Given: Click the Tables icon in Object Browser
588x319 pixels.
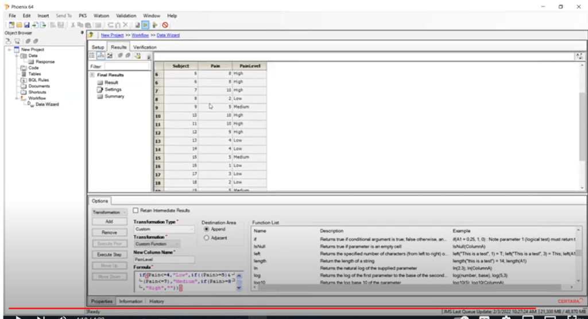Looking at the screenshot, I should 24,74.
